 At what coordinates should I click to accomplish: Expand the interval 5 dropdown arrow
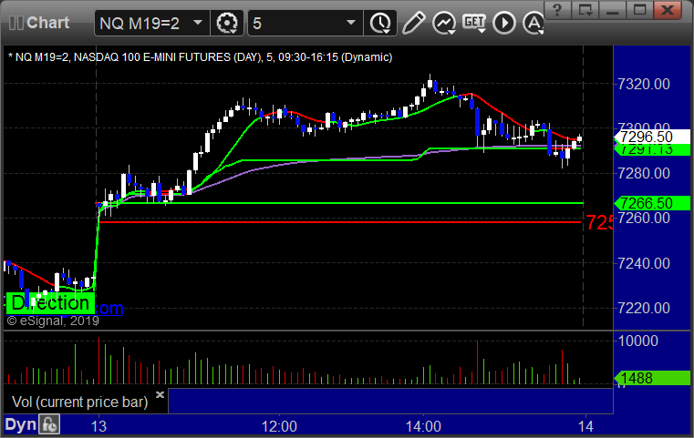click(x=351, y=23)
